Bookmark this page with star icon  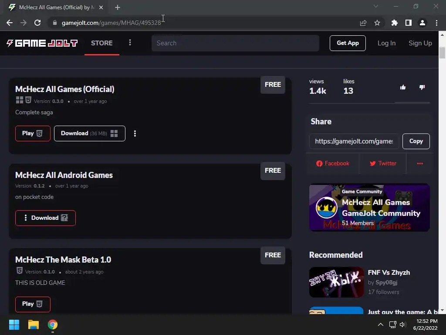click(377, 23)
